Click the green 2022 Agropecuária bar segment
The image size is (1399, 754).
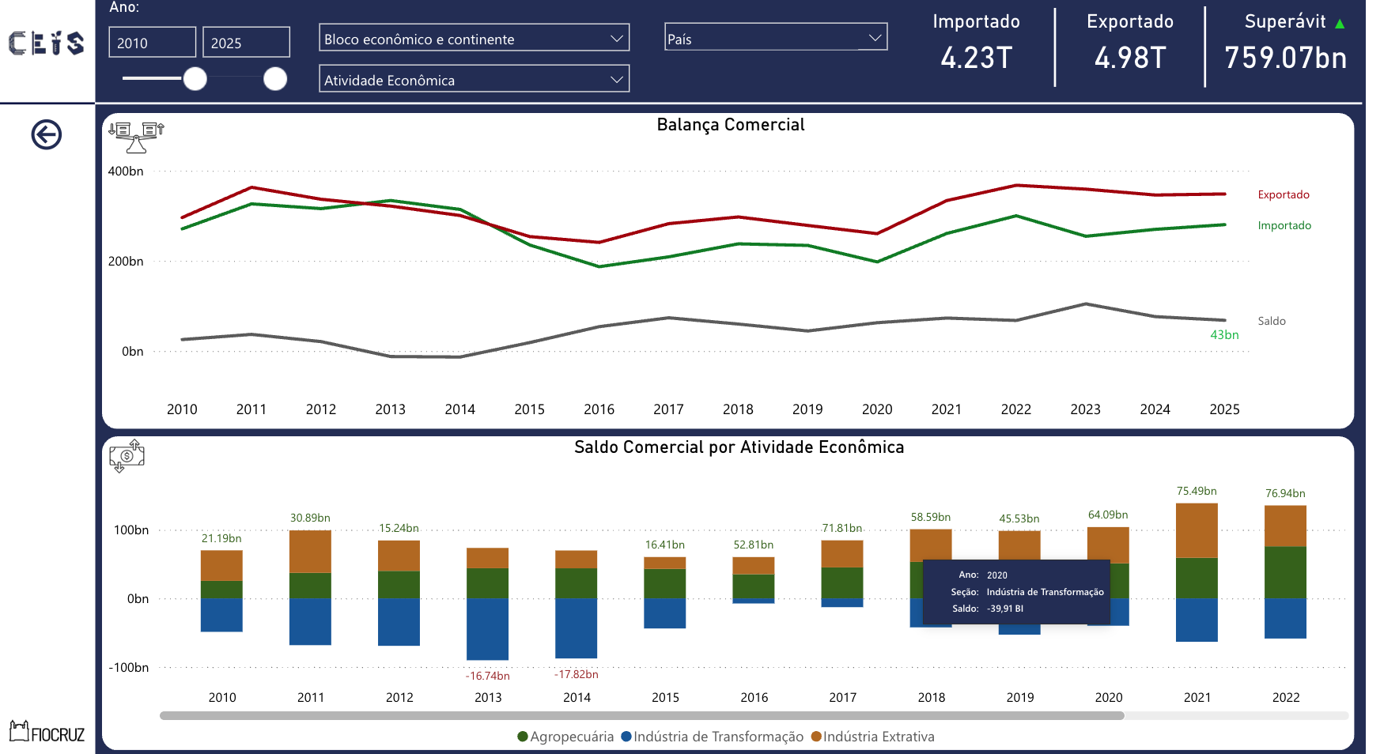pos(1285,572)
